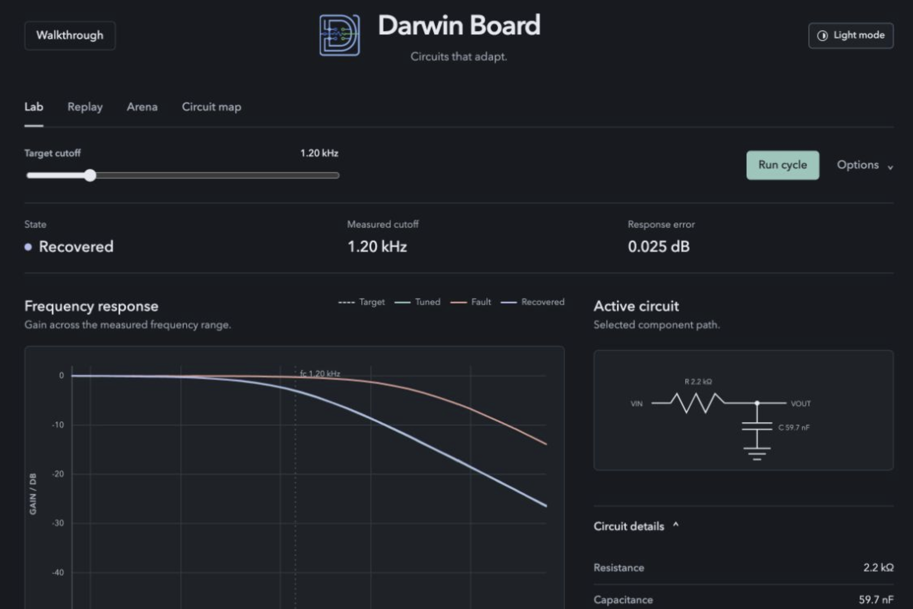Open the Arena tab
913x609 pixels.
click(x=142, y=107)
